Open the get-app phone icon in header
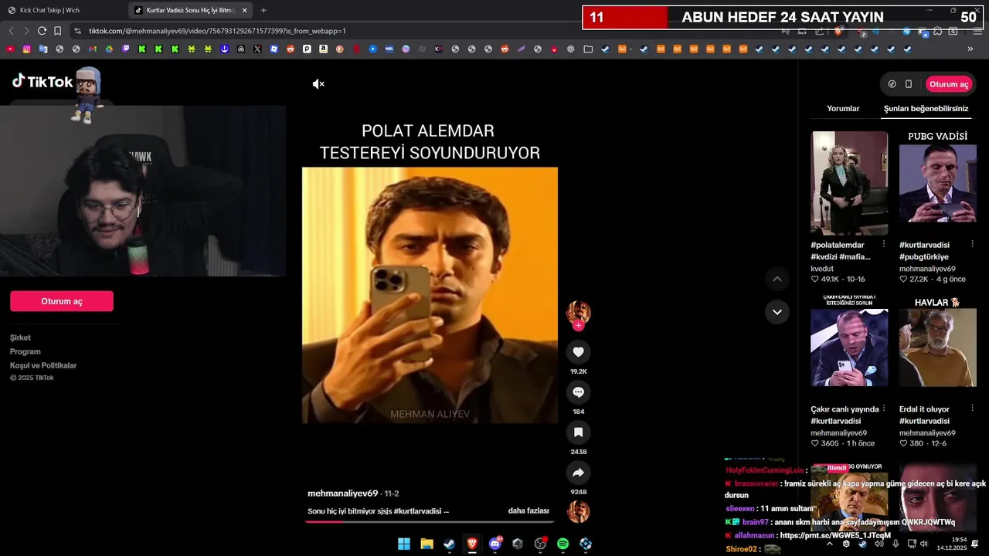 click(x=909, y=84)
